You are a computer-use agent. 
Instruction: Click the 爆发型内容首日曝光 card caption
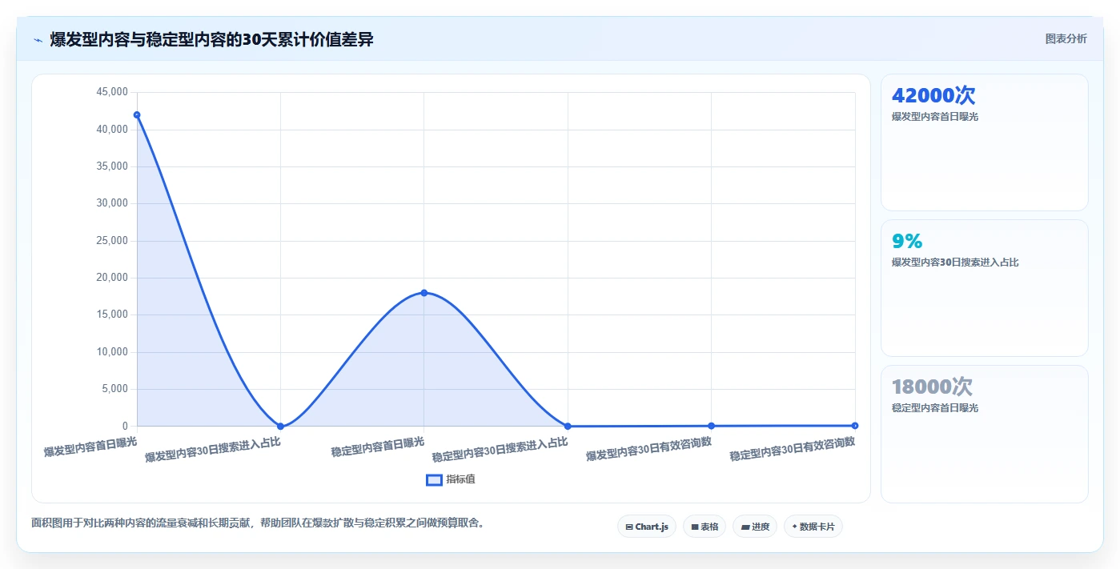[x=935, y=117]
